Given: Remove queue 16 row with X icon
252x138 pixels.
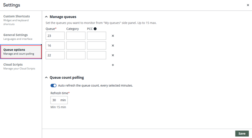Looking at the screenshot, I should point(113,46).
